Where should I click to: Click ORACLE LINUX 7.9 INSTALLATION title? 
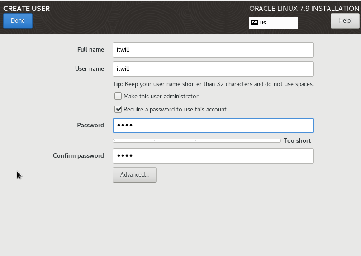coord(304,9)
